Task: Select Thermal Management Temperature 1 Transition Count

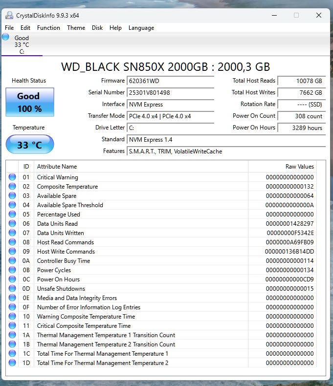Action: pyautogui.click(x=106, y=335)
